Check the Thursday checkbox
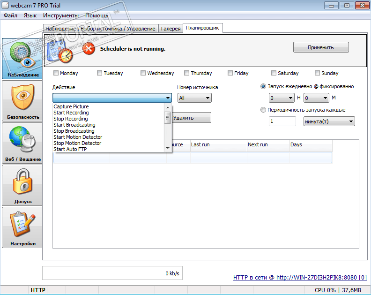This screenshot has height=295, width=371. [186, 73]
